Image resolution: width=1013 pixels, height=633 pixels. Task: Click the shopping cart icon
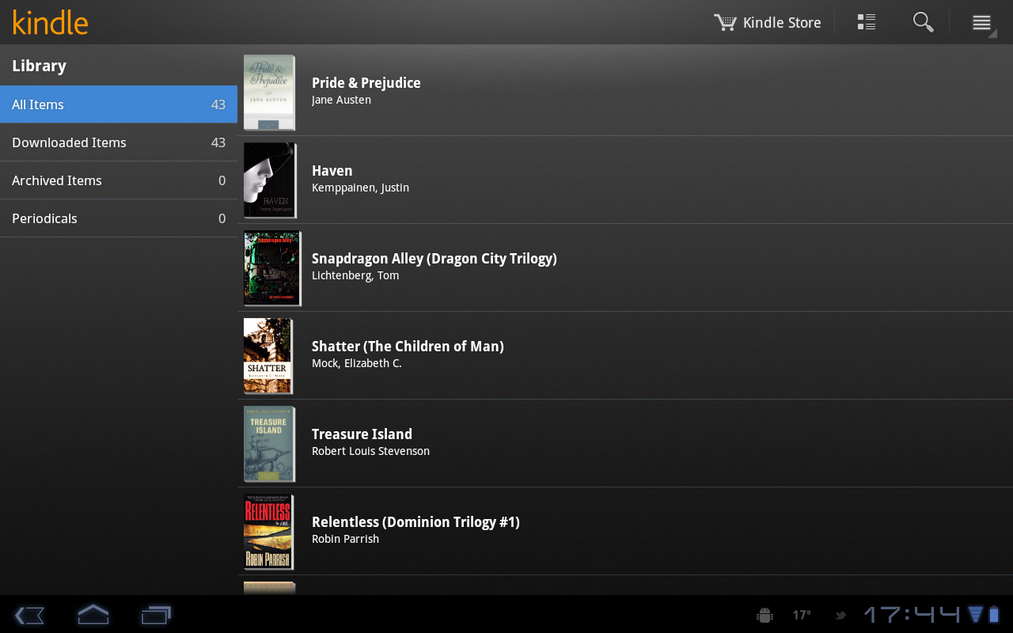pos(725,22)
